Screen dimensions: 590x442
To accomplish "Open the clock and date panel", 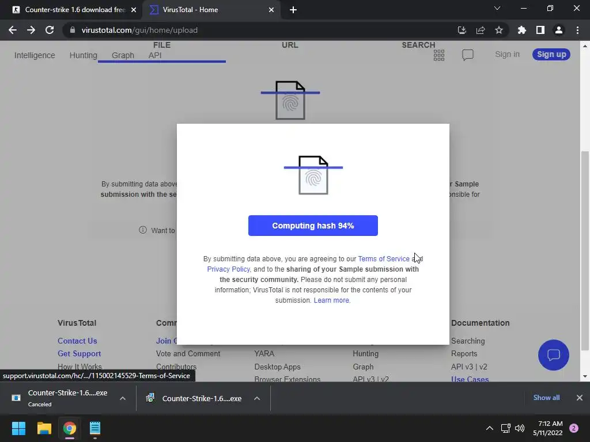I will pos(548,428).
